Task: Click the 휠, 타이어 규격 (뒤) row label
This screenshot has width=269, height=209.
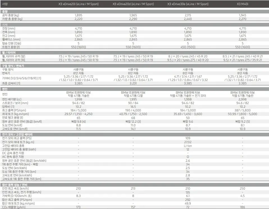Action: (x=13, y=60)
